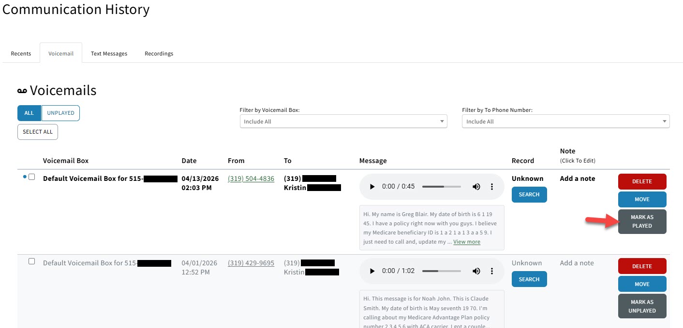Open caller number (319) 429-9695
Viewport: 683px width, 328px height.
point(251,263)
